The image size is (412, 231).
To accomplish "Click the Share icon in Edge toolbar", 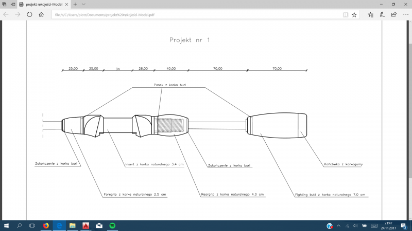I will tap(393, 14).
